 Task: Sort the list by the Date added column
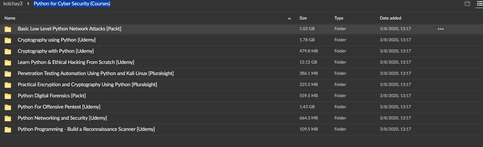click(390, 18)
